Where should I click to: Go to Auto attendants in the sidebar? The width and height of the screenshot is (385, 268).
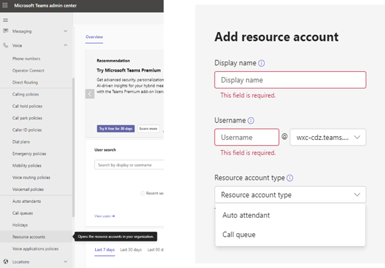pyautogui.click(x=27, y=201)
